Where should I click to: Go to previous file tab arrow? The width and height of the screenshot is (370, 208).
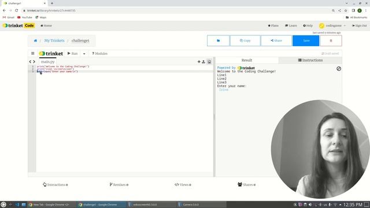[30, 62]
